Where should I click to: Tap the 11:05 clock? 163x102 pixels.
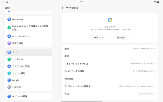click(5, 2)
